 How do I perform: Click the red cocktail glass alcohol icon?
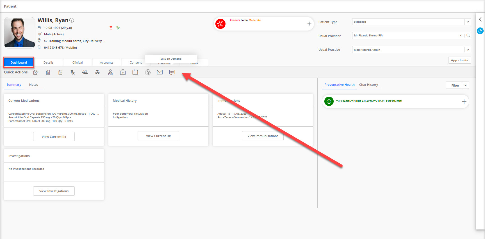[111, 28]
